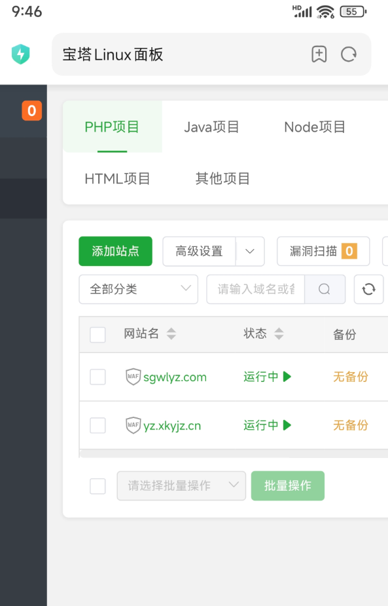Click WAF shield icon for yz.xkyjz.cn
Screen dimensions: 388x606
(x=133, y=425)
